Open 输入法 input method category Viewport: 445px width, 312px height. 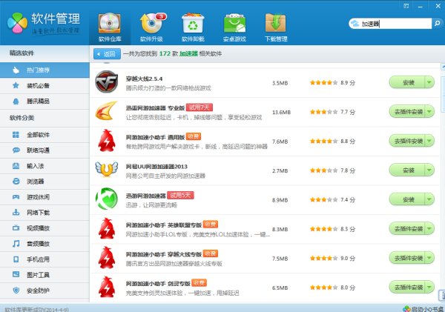point(44,166)
